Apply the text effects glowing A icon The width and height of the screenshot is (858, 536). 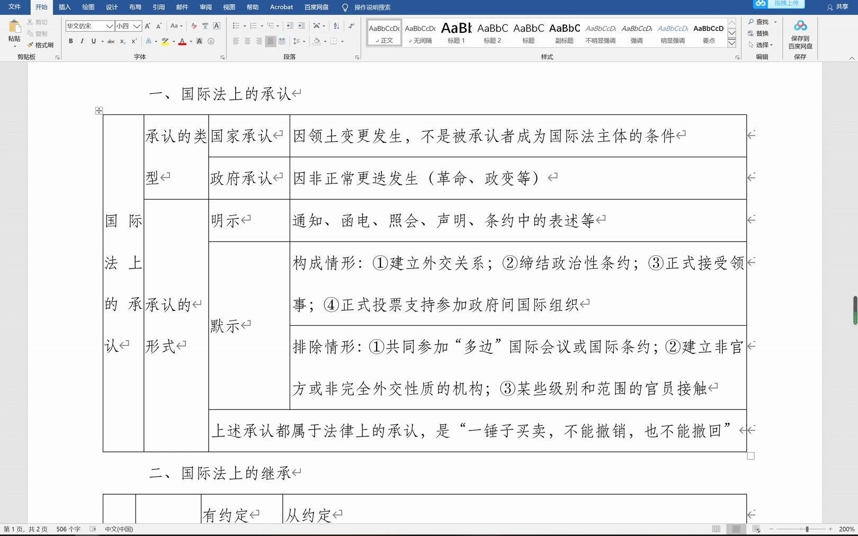(x=149, y=41)
